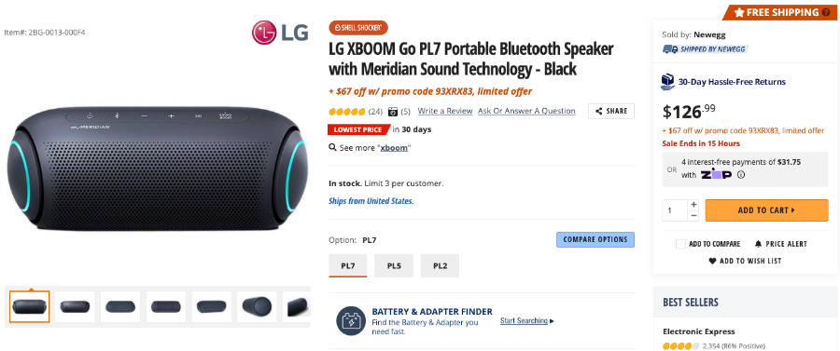
Task: Click the LG brand logo
Action: tap(280, 33)
